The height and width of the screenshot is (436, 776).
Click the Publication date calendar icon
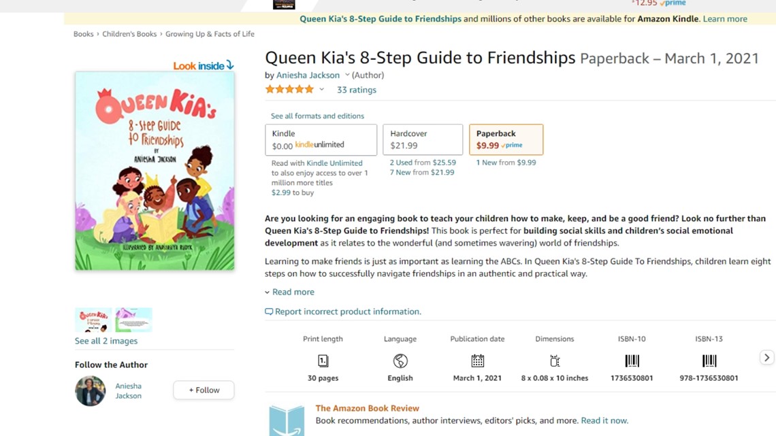477,360
